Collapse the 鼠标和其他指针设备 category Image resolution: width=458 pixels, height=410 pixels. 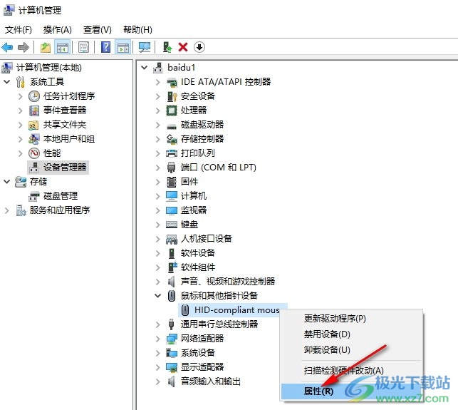point(157,296)
